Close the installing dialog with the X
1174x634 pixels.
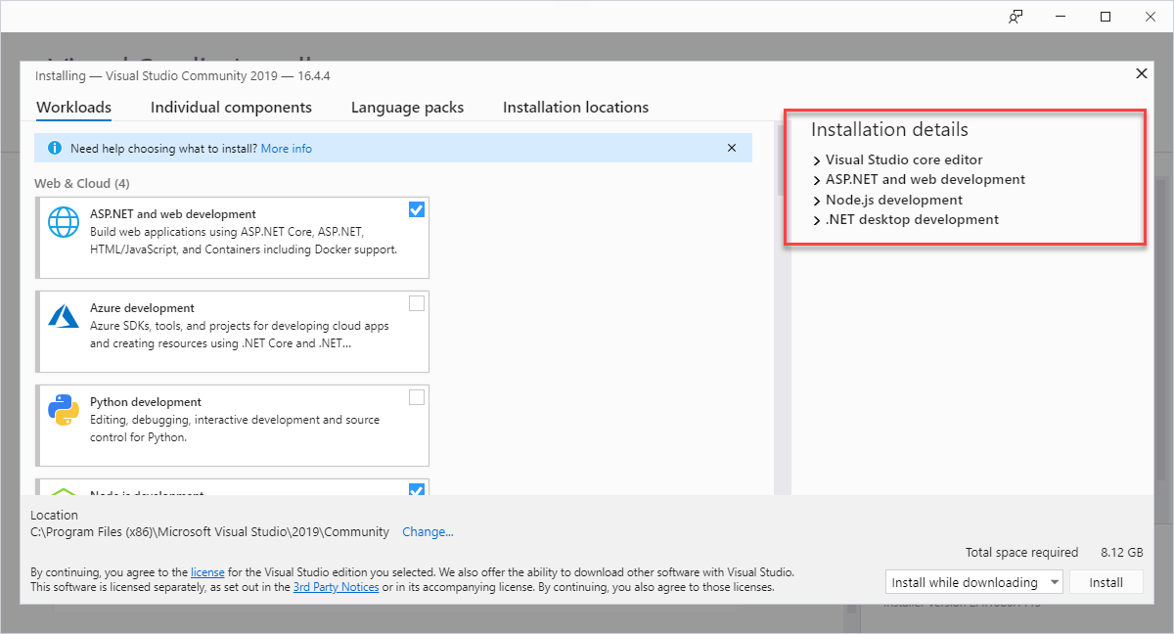[x=1141, y=73]
